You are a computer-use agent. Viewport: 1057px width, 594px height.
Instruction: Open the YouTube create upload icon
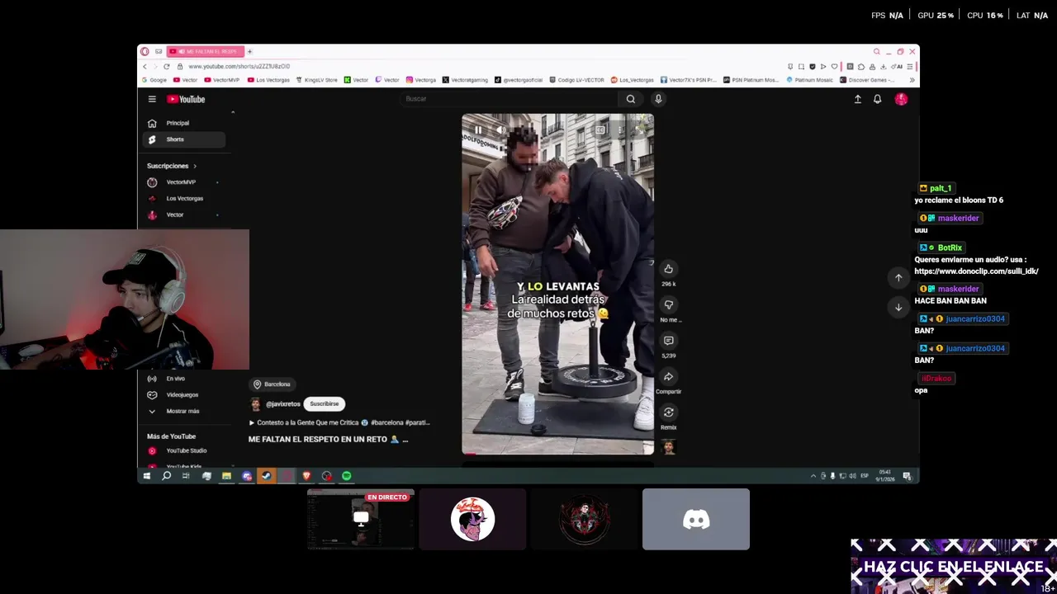tap(857, 99)
